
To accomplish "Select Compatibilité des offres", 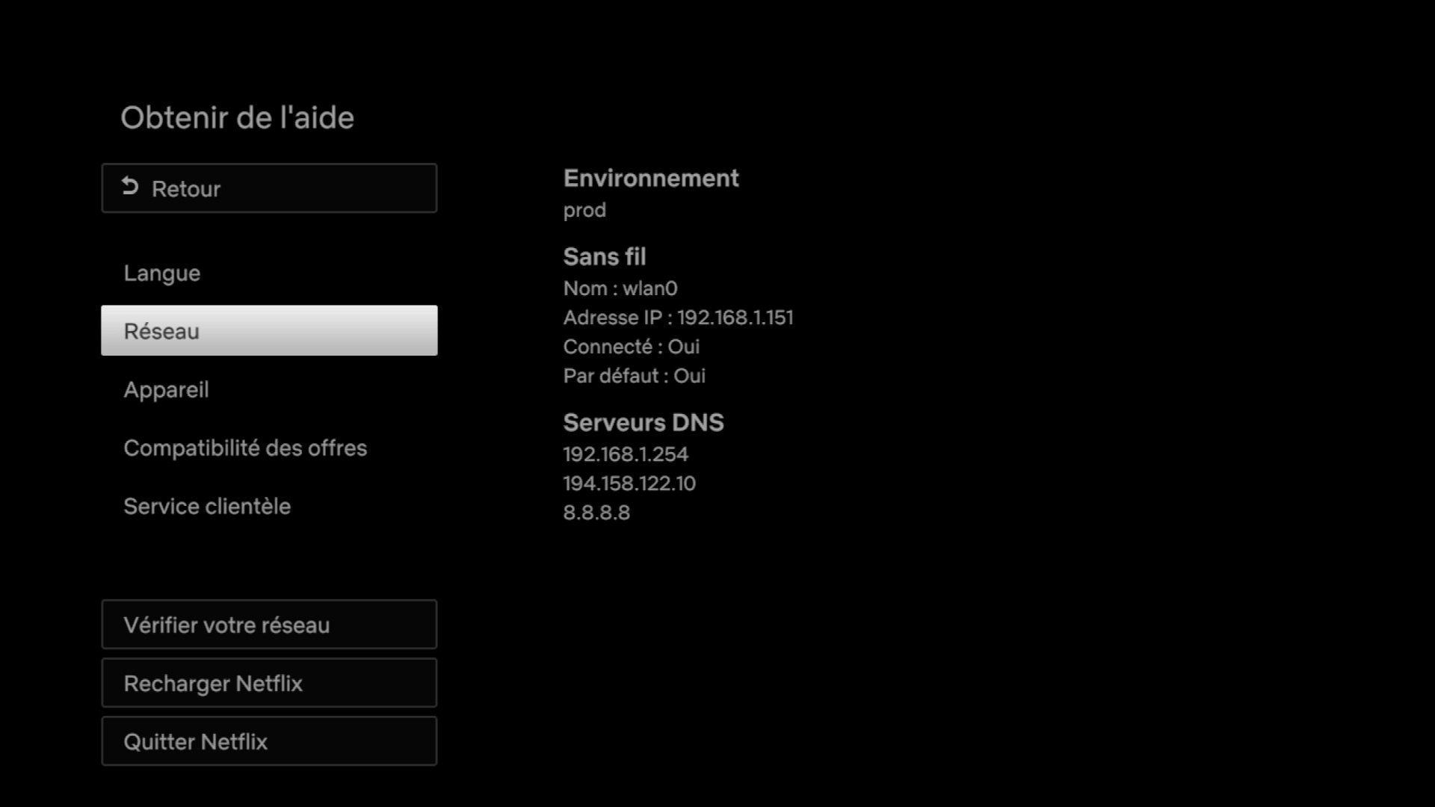I will [269, 448].
